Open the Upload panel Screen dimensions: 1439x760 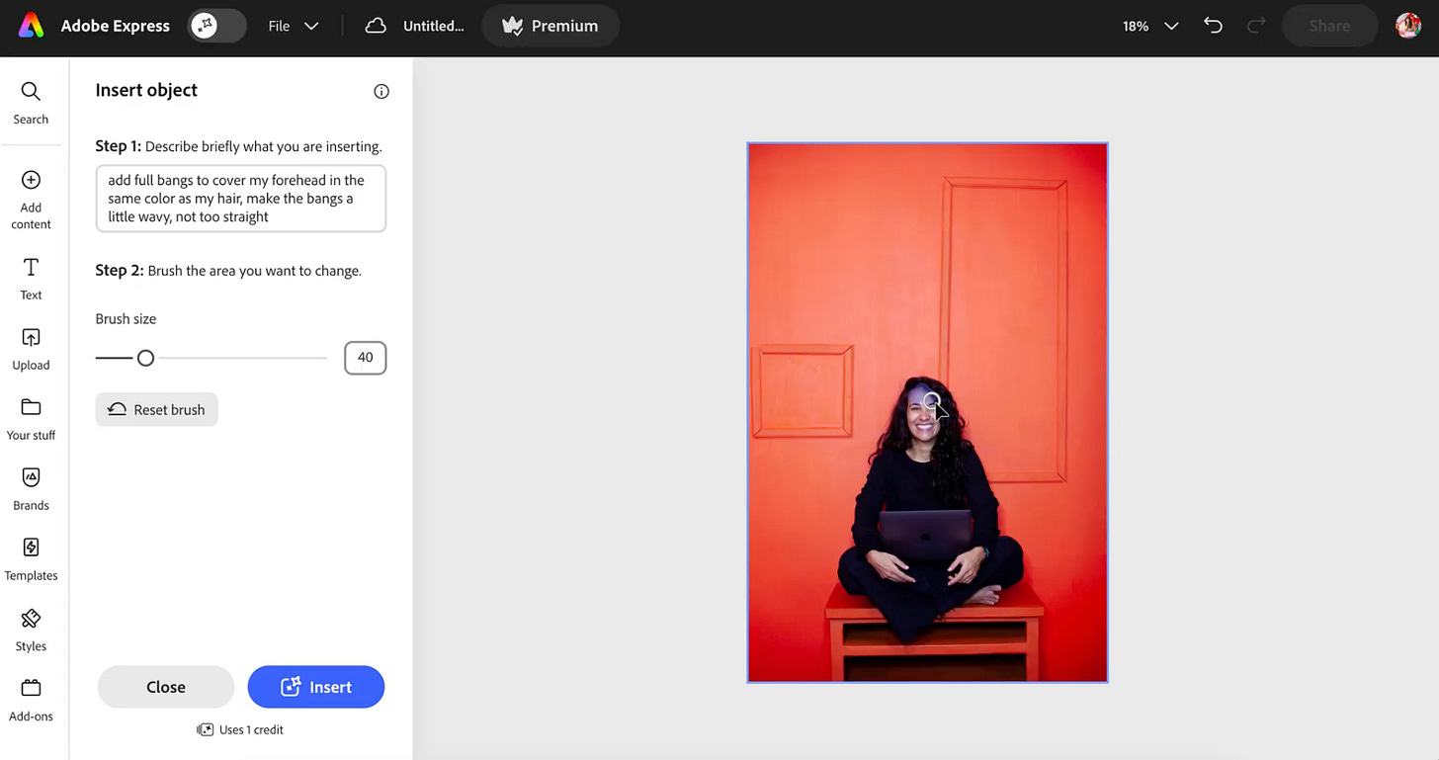(x=31, y=349)
